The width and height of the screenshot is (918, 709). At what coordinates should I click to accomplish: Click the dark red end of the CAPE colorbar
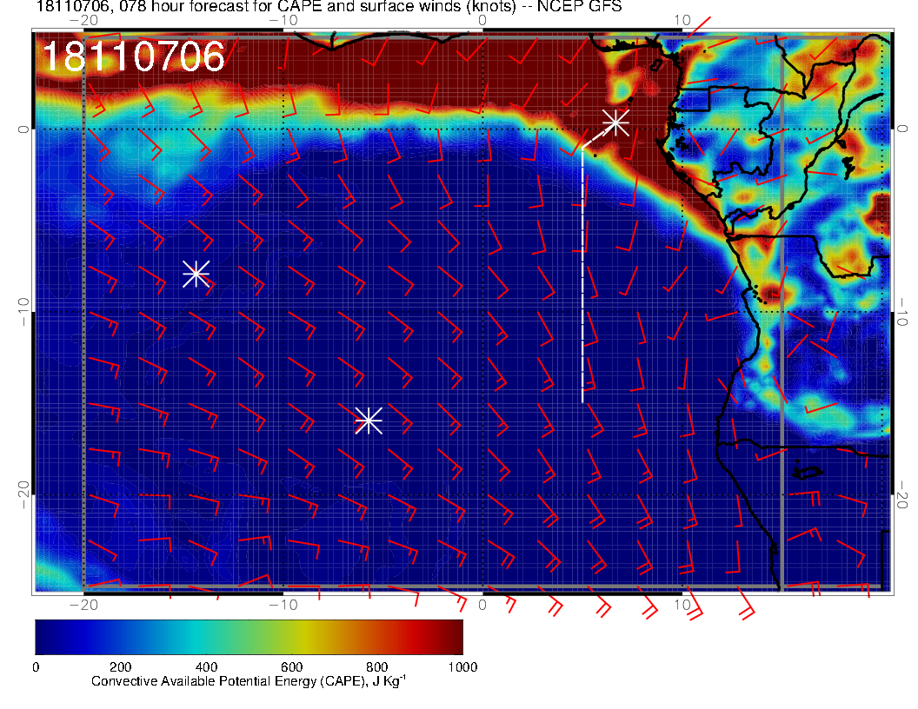(x=450, y=636)
